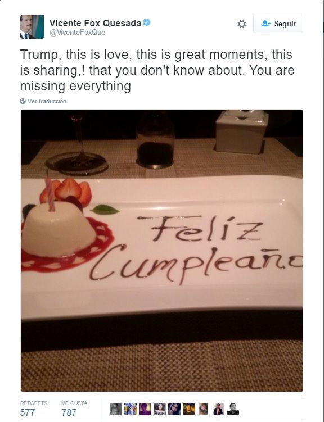Open the seventh liker avatar
This screenshot has height=422, width=324.
coord(204,409)
